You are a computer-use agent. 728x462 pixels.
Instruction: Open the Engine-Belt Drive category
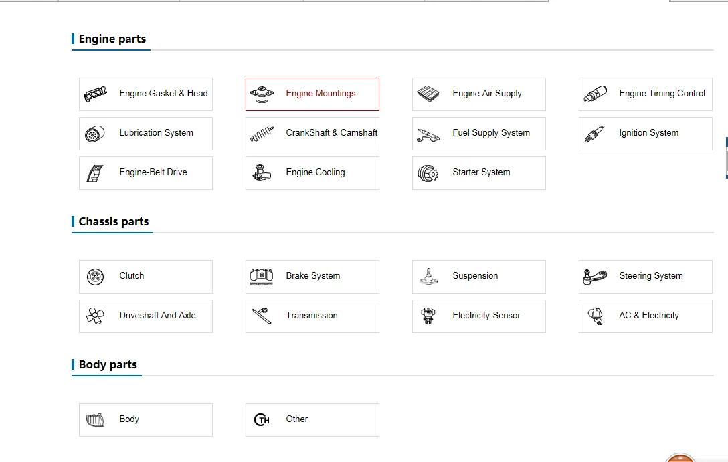[x=153, y=172]
